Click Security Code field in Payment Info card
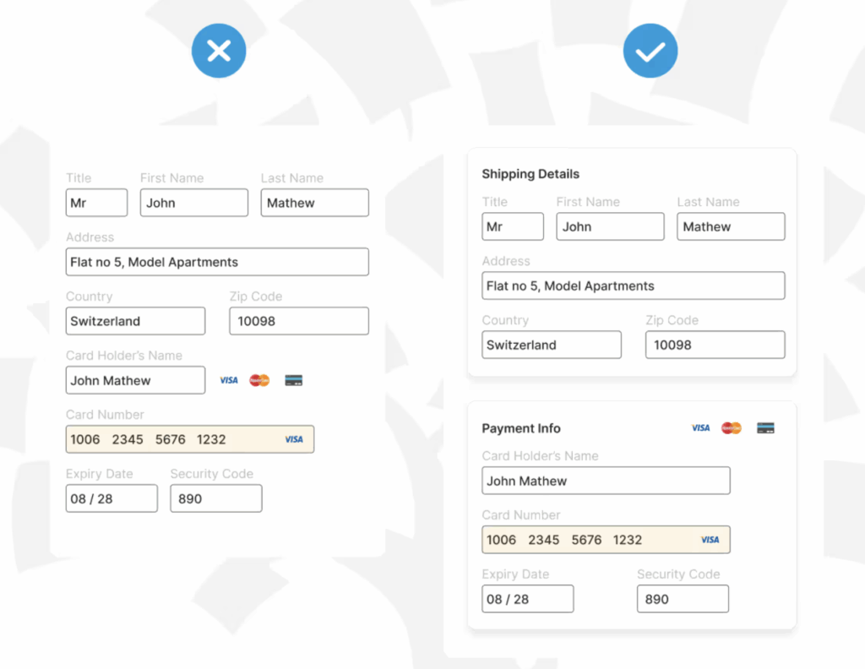865x669 pixels. (x=683, y=599)
